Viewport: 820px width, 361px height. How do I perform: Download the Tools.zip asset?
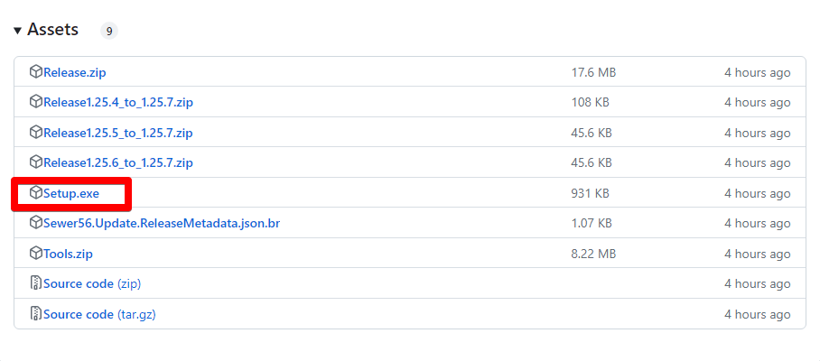(x=68, y=254)
